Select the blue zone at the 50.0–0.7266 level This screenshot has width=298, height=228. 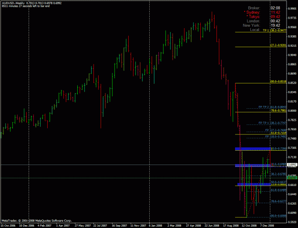point(253,149)
